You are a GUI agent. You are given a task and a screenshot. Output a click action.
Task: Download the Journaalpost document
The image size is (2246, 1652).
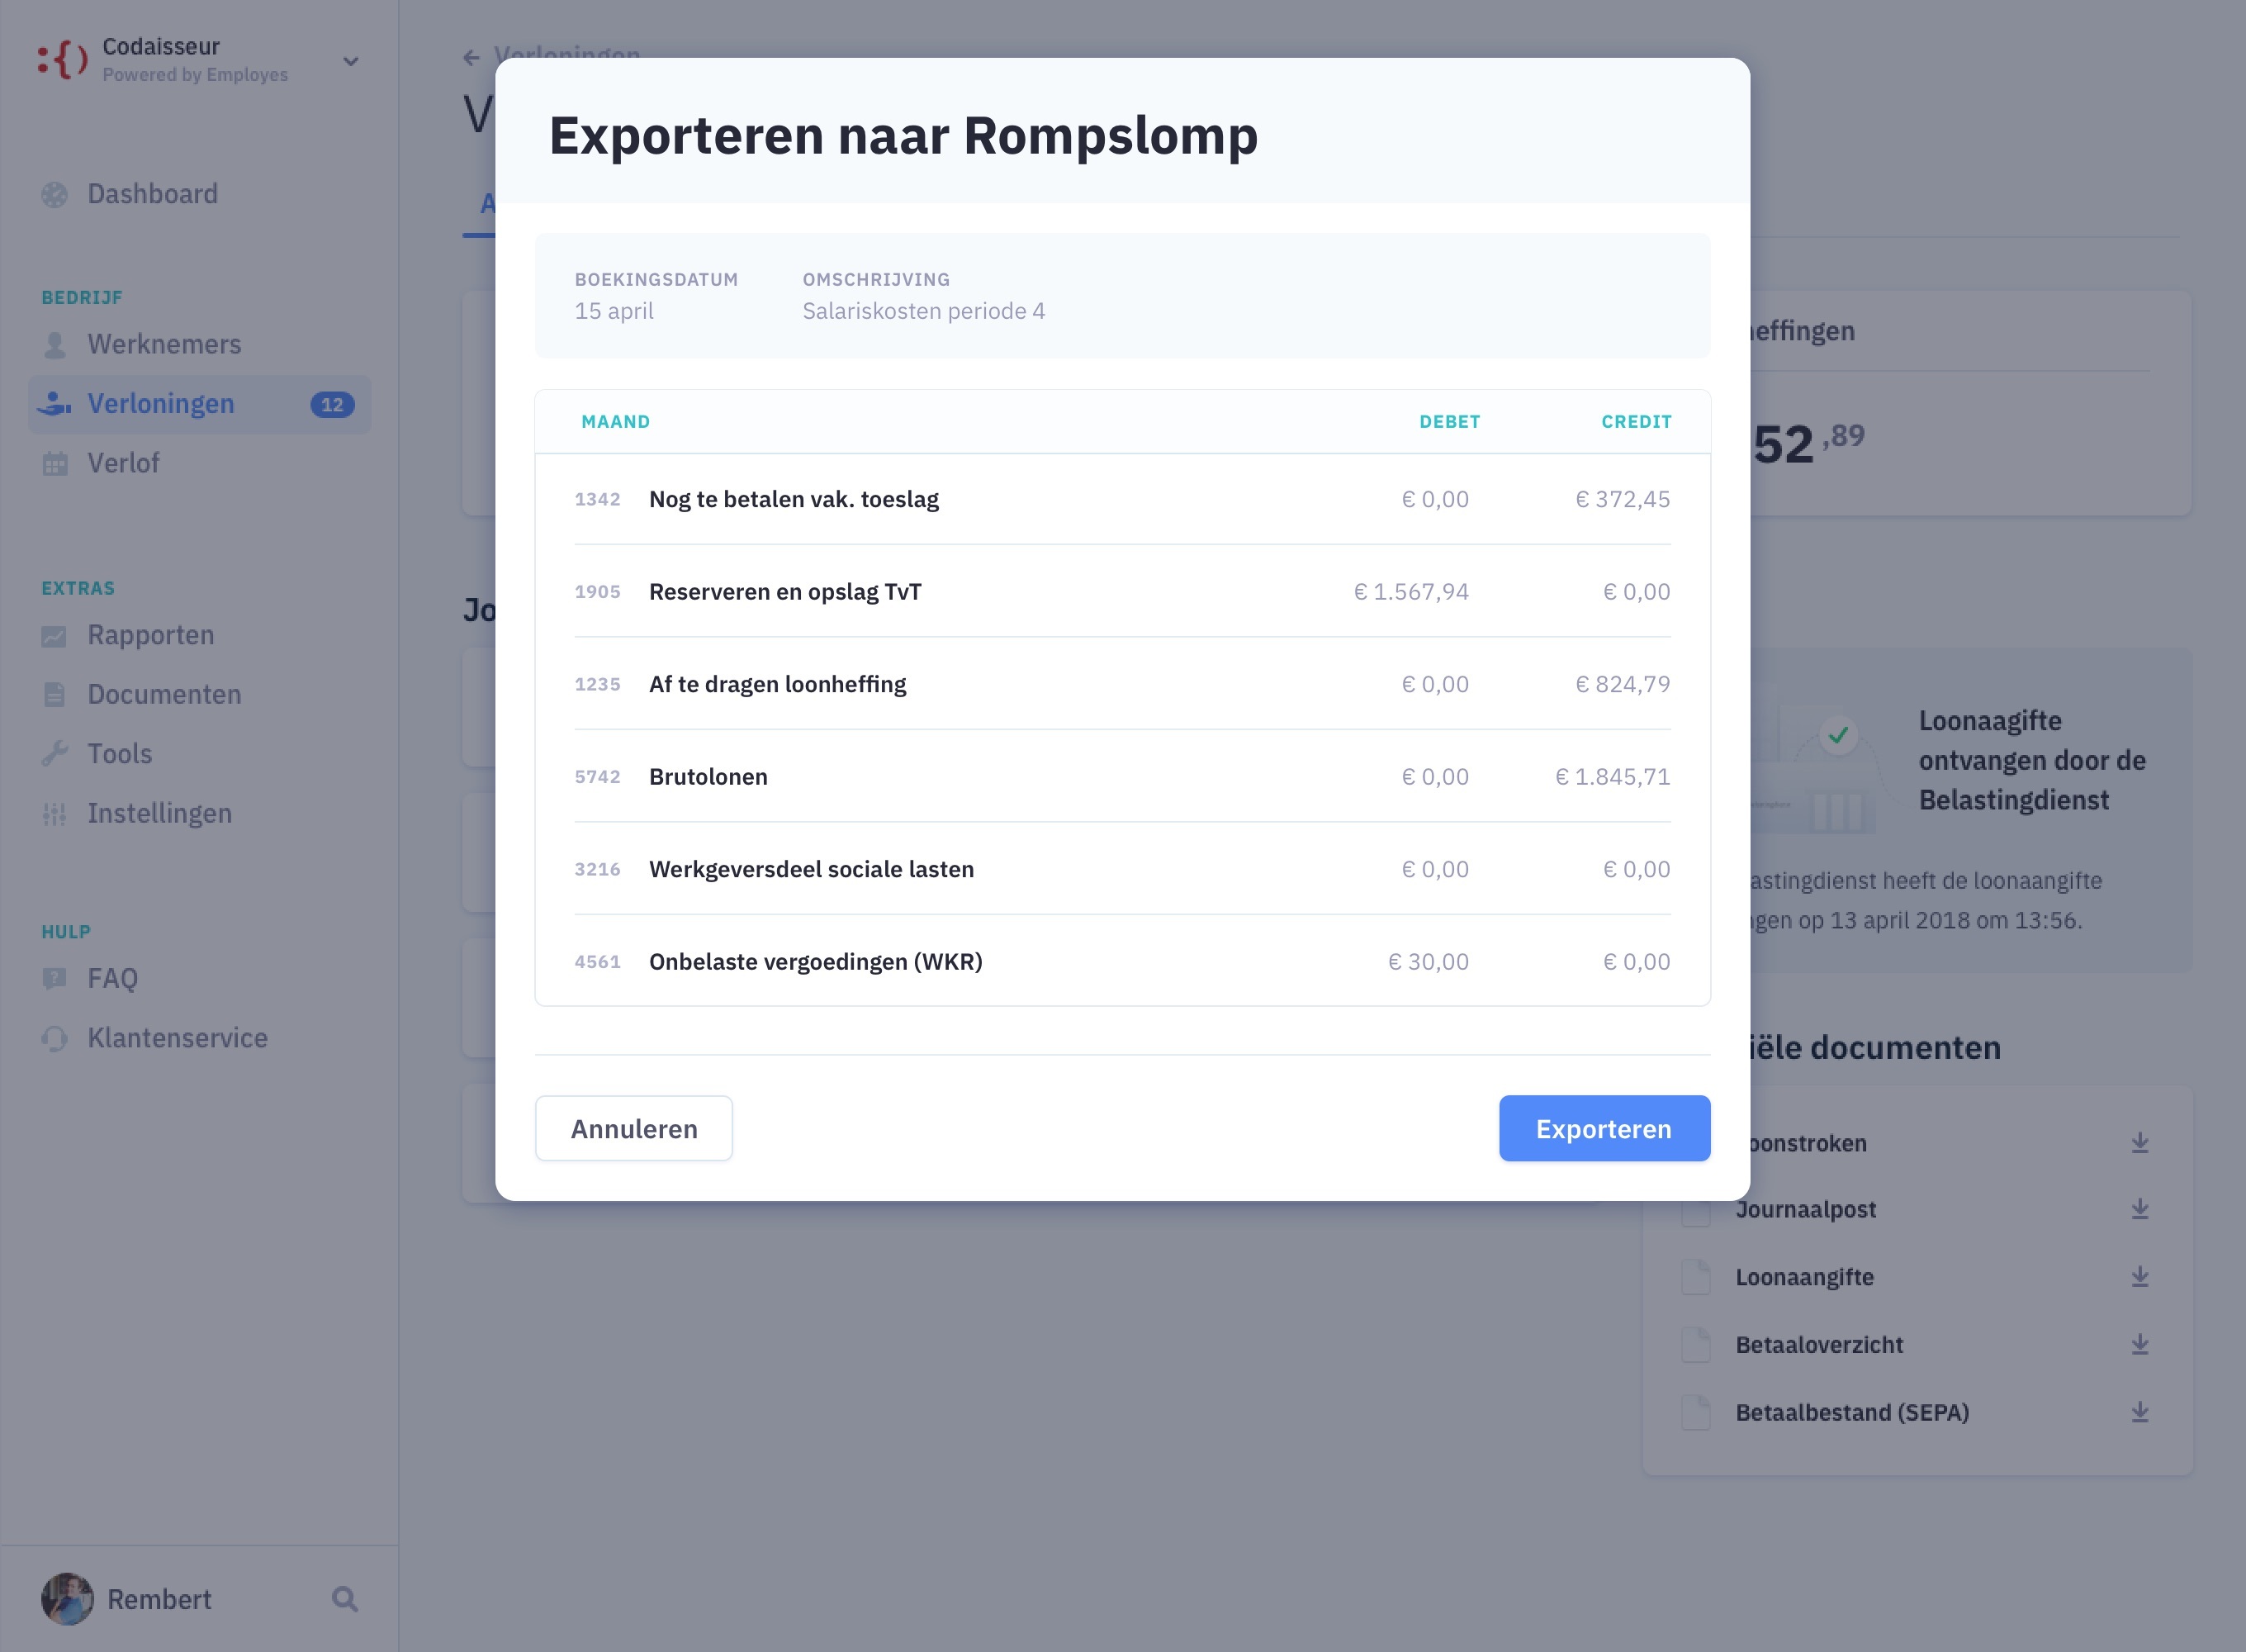2139,1209
